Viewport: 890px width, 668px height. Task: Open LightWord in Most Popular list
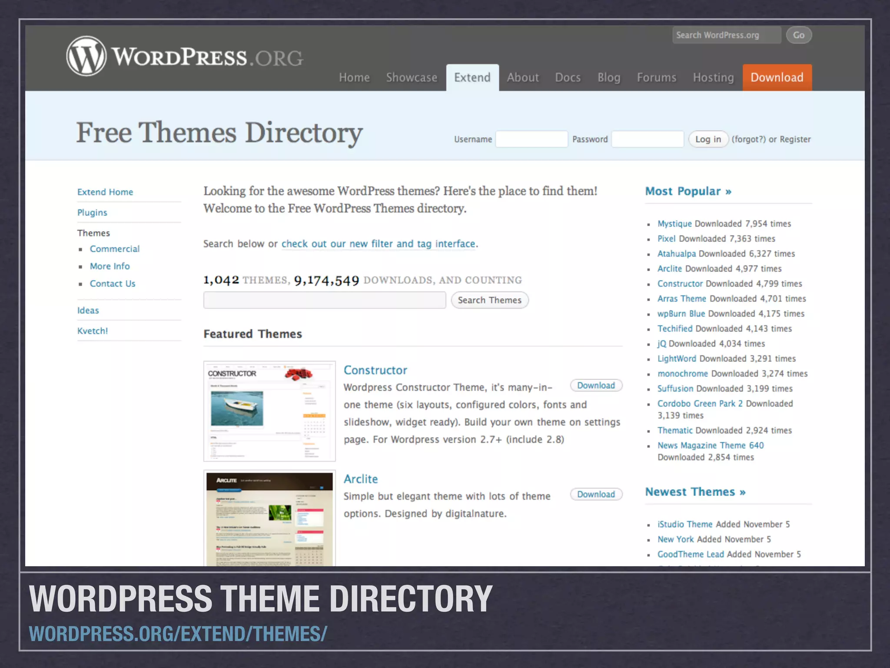click(x=677, y=358)
